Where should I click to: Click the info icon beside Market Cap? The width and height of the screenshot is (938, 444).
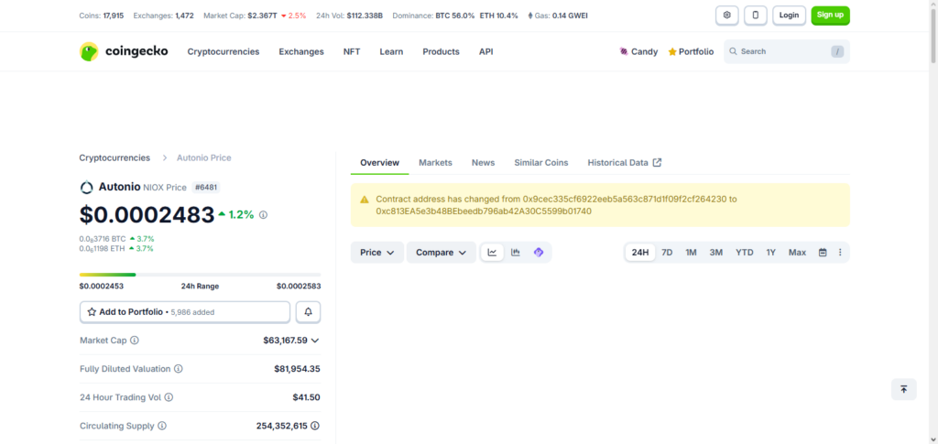pos(135,341)
